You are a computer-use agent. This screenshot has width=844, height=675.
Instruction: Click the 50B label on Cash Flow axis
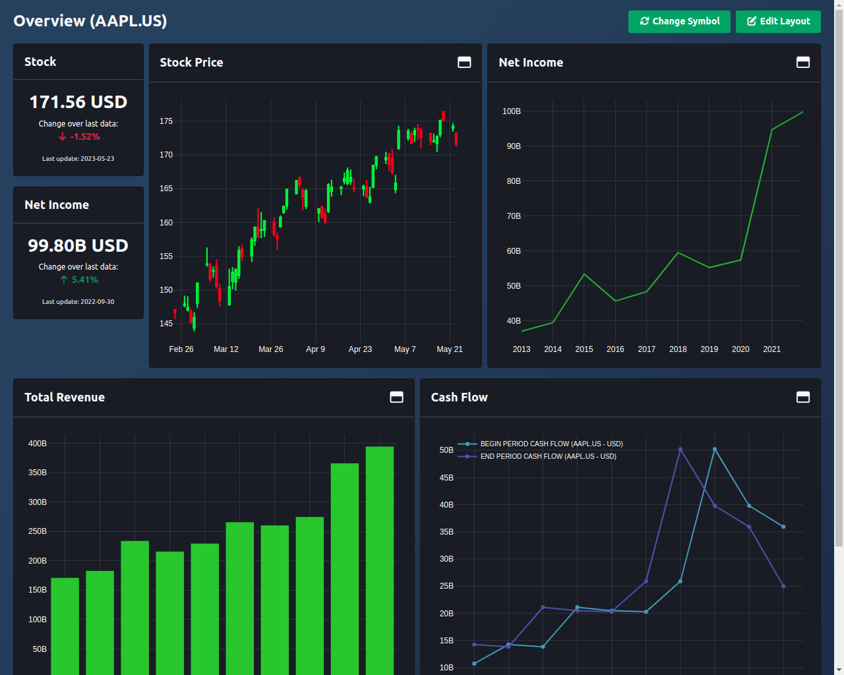pos(446,450)
